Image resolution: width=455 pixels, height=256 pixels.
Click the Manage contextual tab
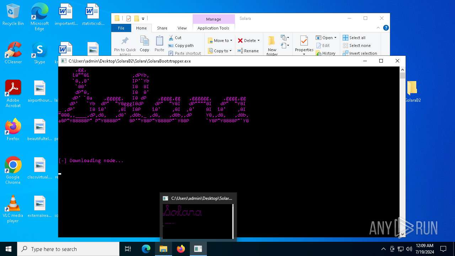pyautogui.click(x=214, y=19)
